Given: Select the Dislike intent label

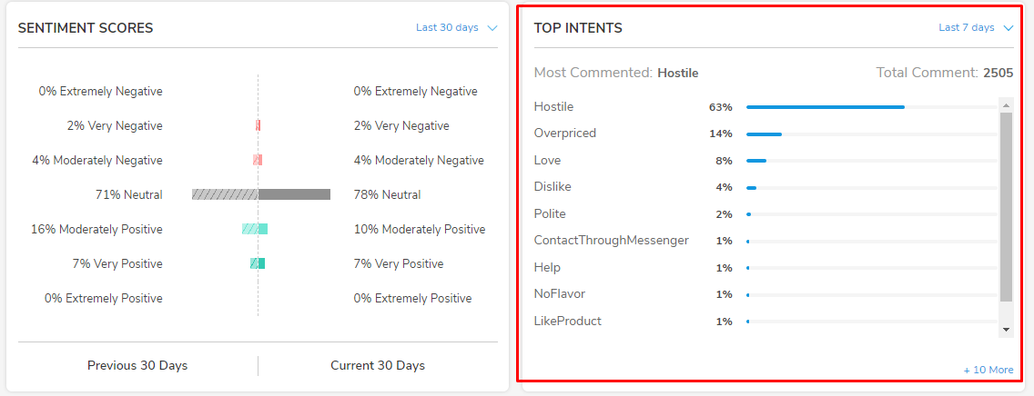Looking at the screenshot, I should click(552, 187).
